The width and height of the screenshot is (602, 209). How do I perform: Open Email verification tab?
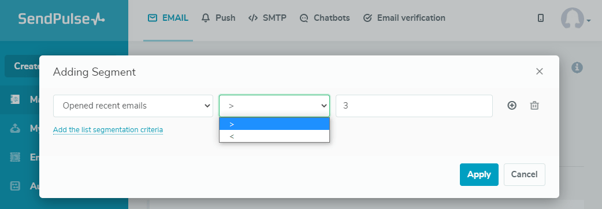click(x=404, y=18)
